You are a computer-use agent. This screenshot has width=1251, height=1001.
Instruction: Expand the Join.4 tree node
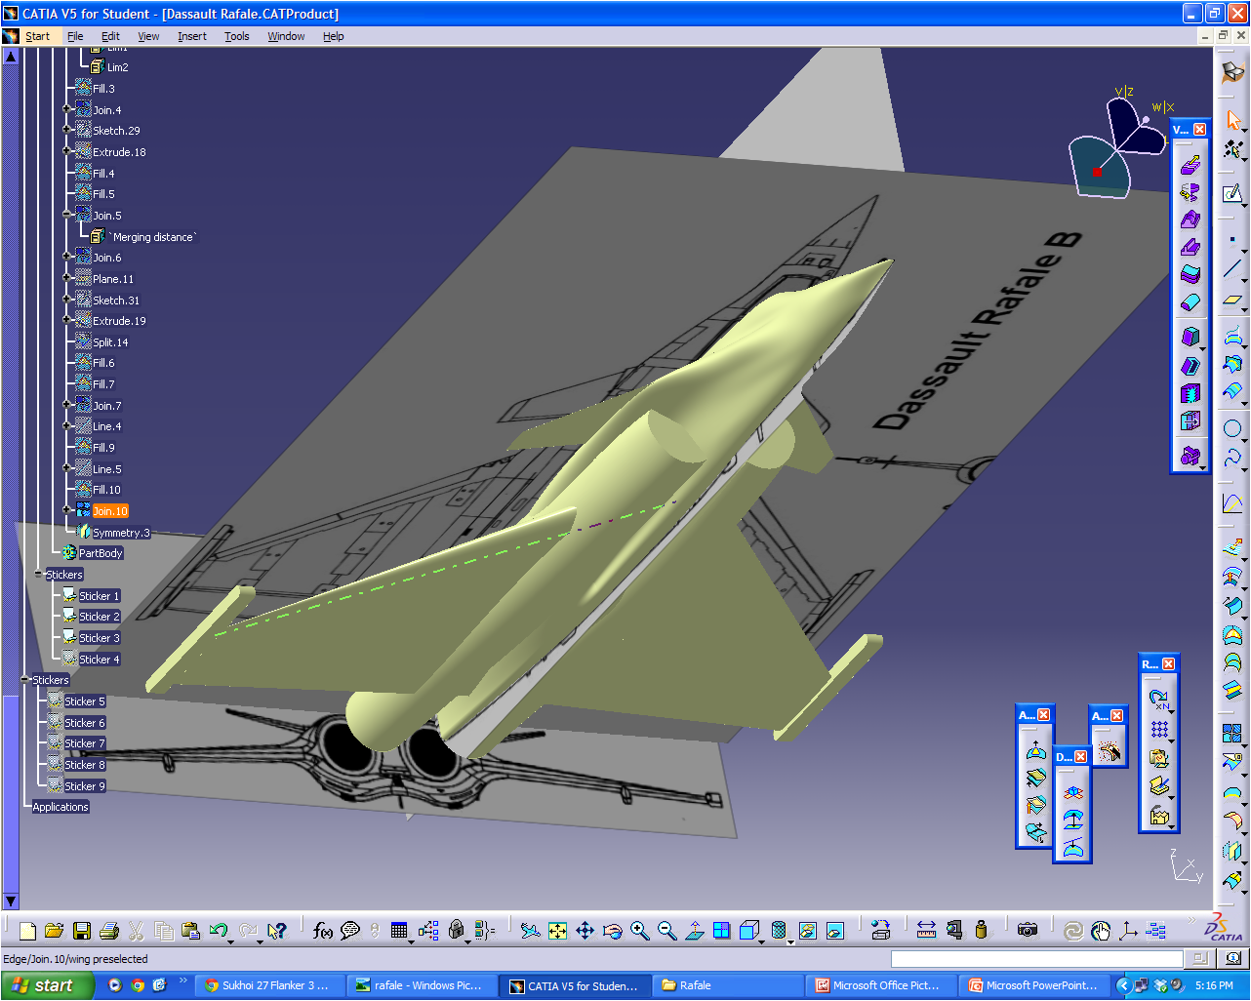click(x=66, y=109)
